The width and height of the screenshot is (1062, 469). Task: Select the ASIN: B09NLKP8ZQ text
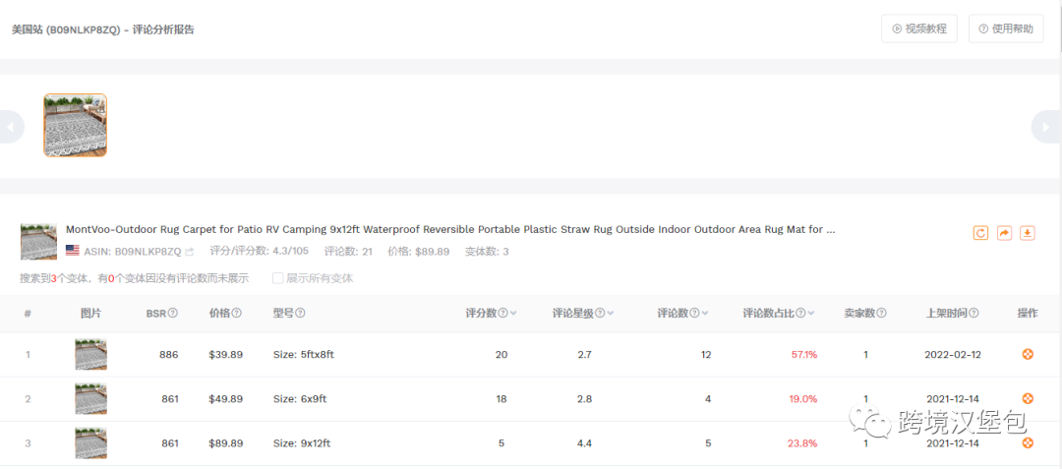pyautogui.click(x=132, y=251)
